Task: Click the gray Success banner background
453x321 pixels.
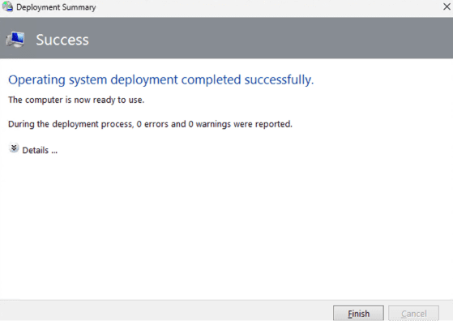Action: (260, 38)
